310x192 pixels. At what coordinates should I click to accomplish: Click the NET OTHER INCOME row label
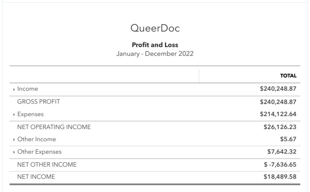(x=47, y=165)
